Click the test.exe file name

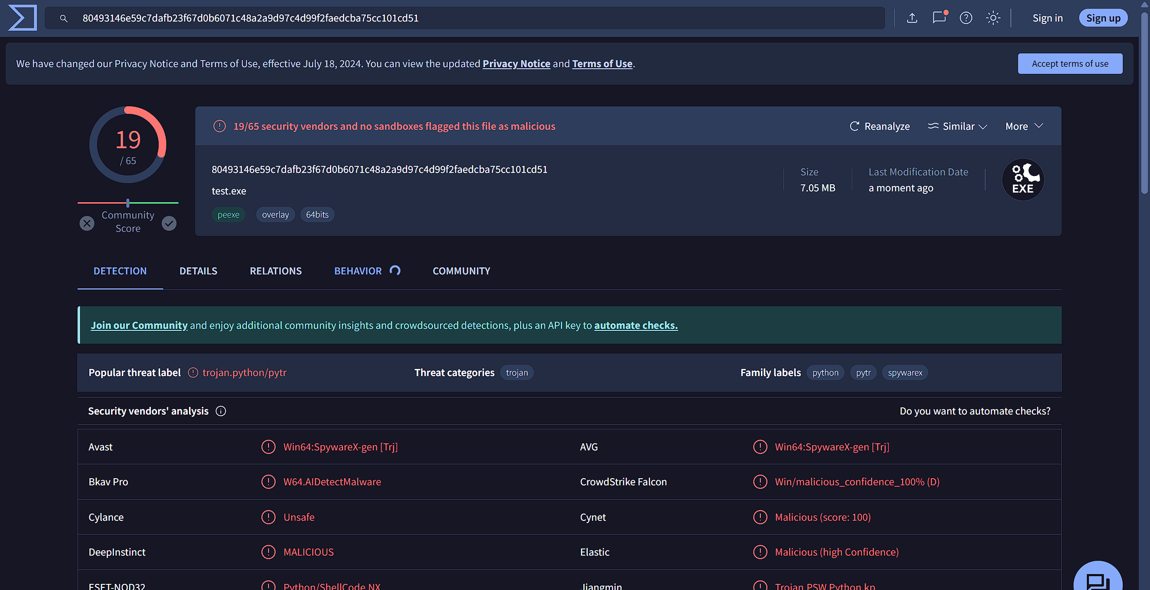229,191
